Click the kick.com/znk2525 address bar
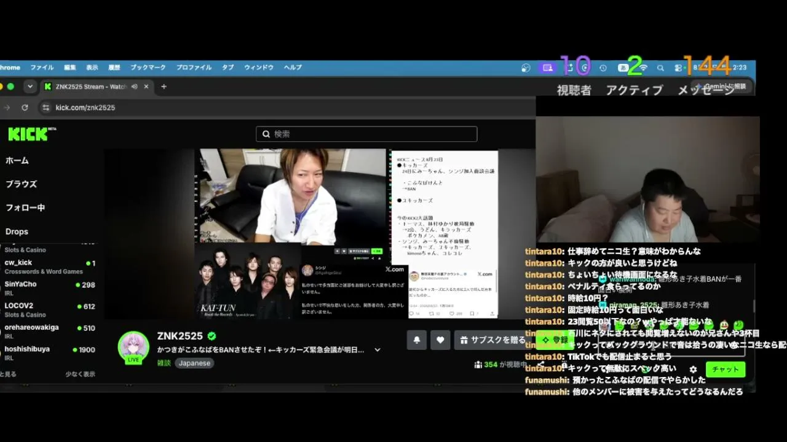 pos(286,107)
